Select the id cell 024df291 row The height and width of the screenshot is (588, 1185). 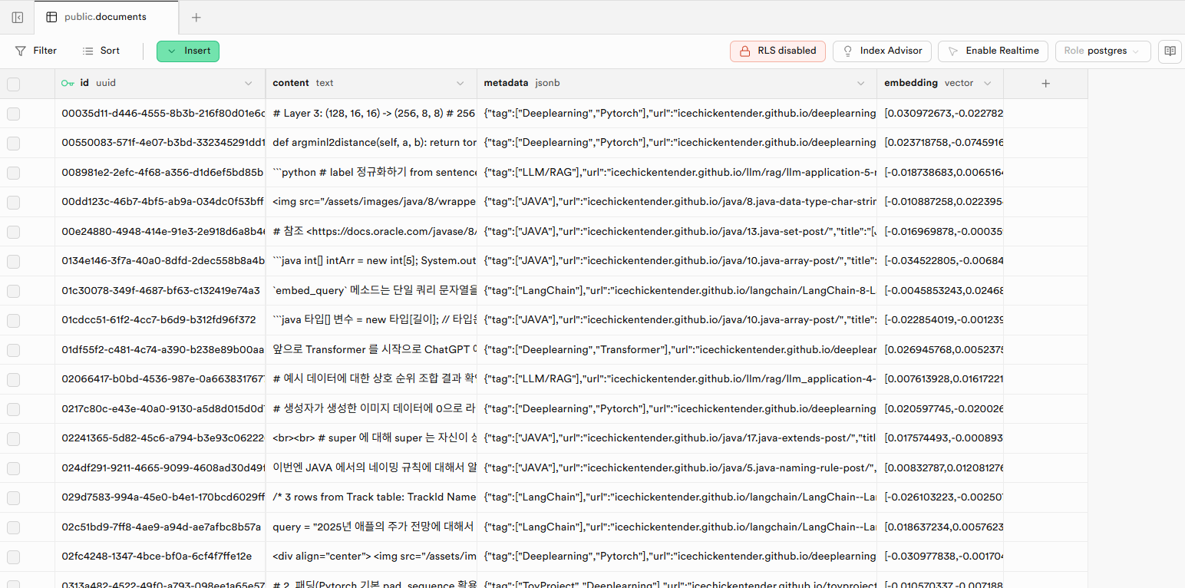tap(162, 467)
